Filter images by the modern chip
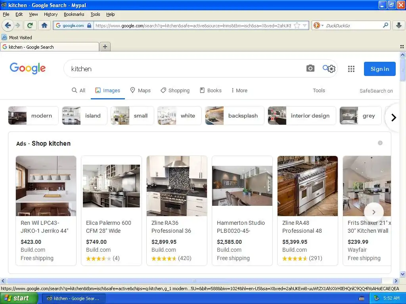406x304 pixels. tap(33, 116)
